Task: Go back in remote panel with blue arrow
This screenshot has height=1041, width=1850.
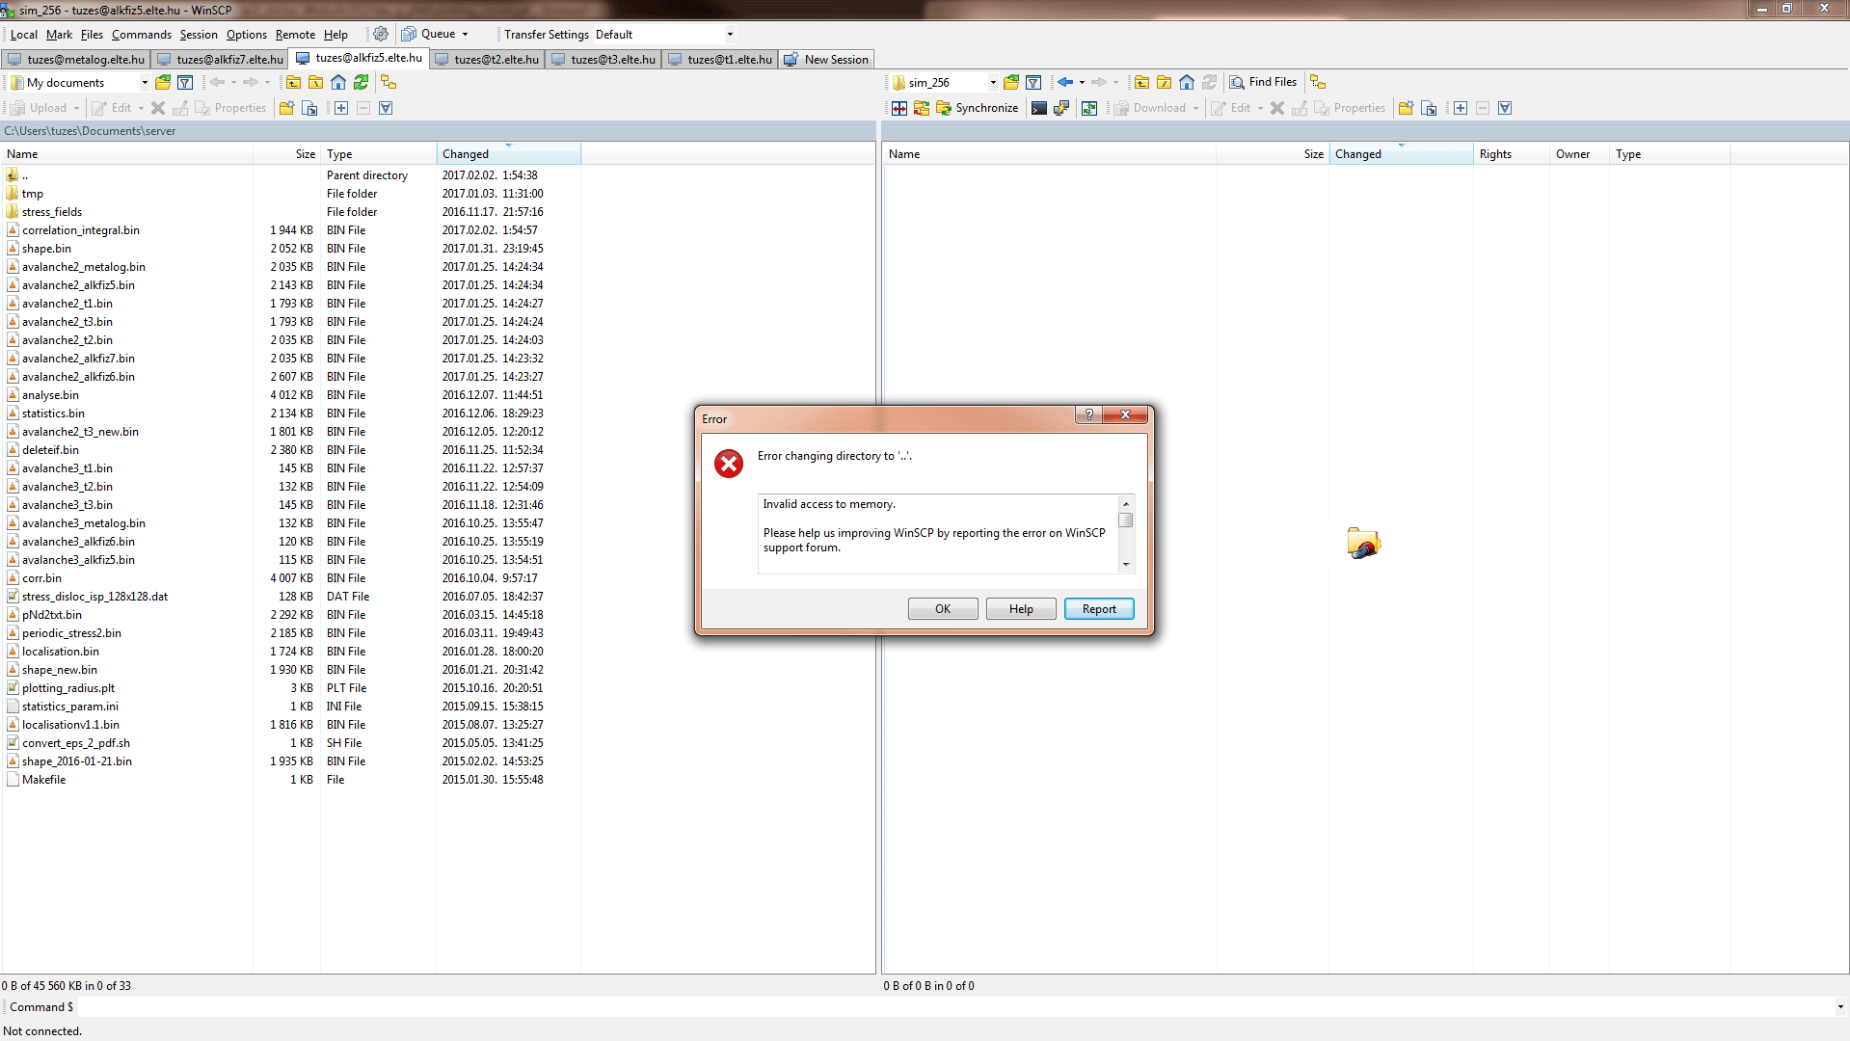Action: pyautogui.click(x=1064, y=83)
